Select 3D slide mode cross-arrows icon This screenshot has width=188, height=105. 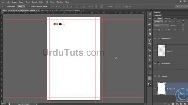coord(127,6)
